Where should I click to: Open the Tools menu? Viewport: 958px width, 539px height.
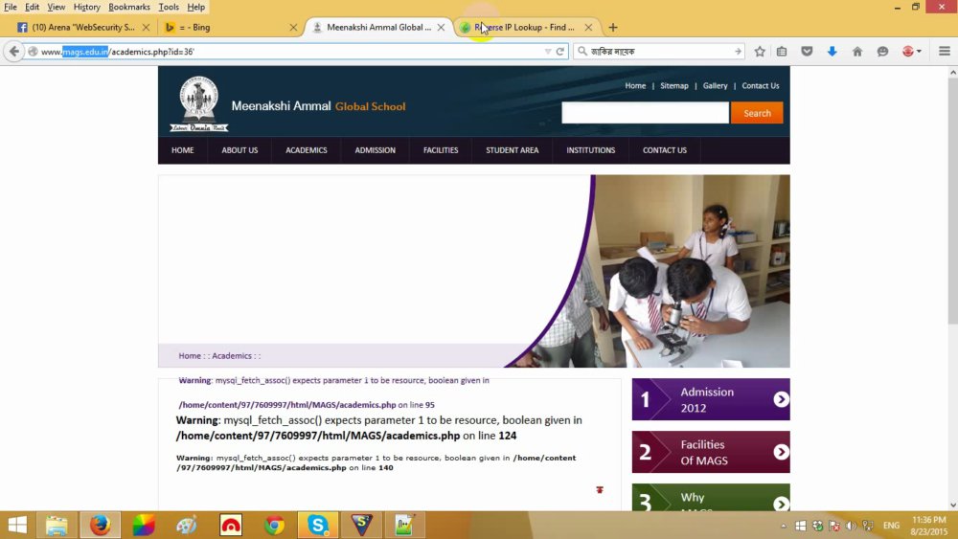coord(169,8)
